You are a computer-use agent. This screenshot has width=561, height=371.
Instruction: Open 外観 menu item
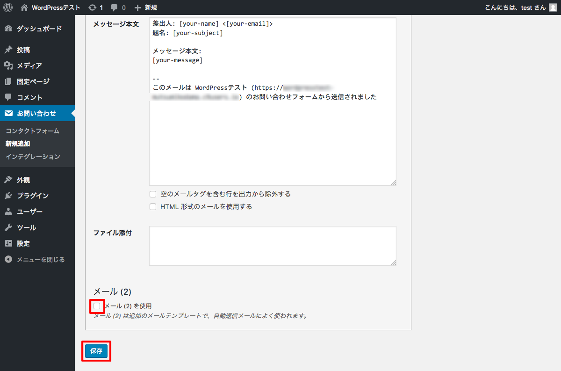point(37,180)
